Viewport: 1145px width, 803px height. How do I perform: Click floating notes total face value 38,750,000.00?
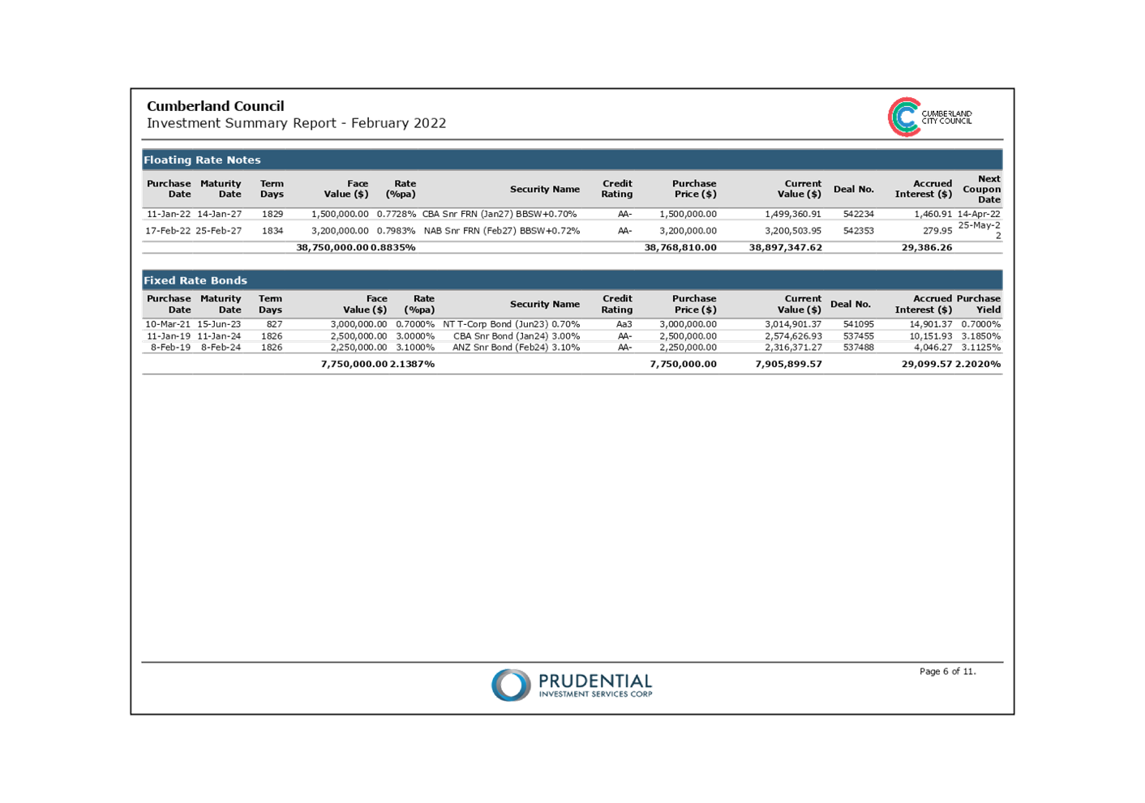point(332,247)
